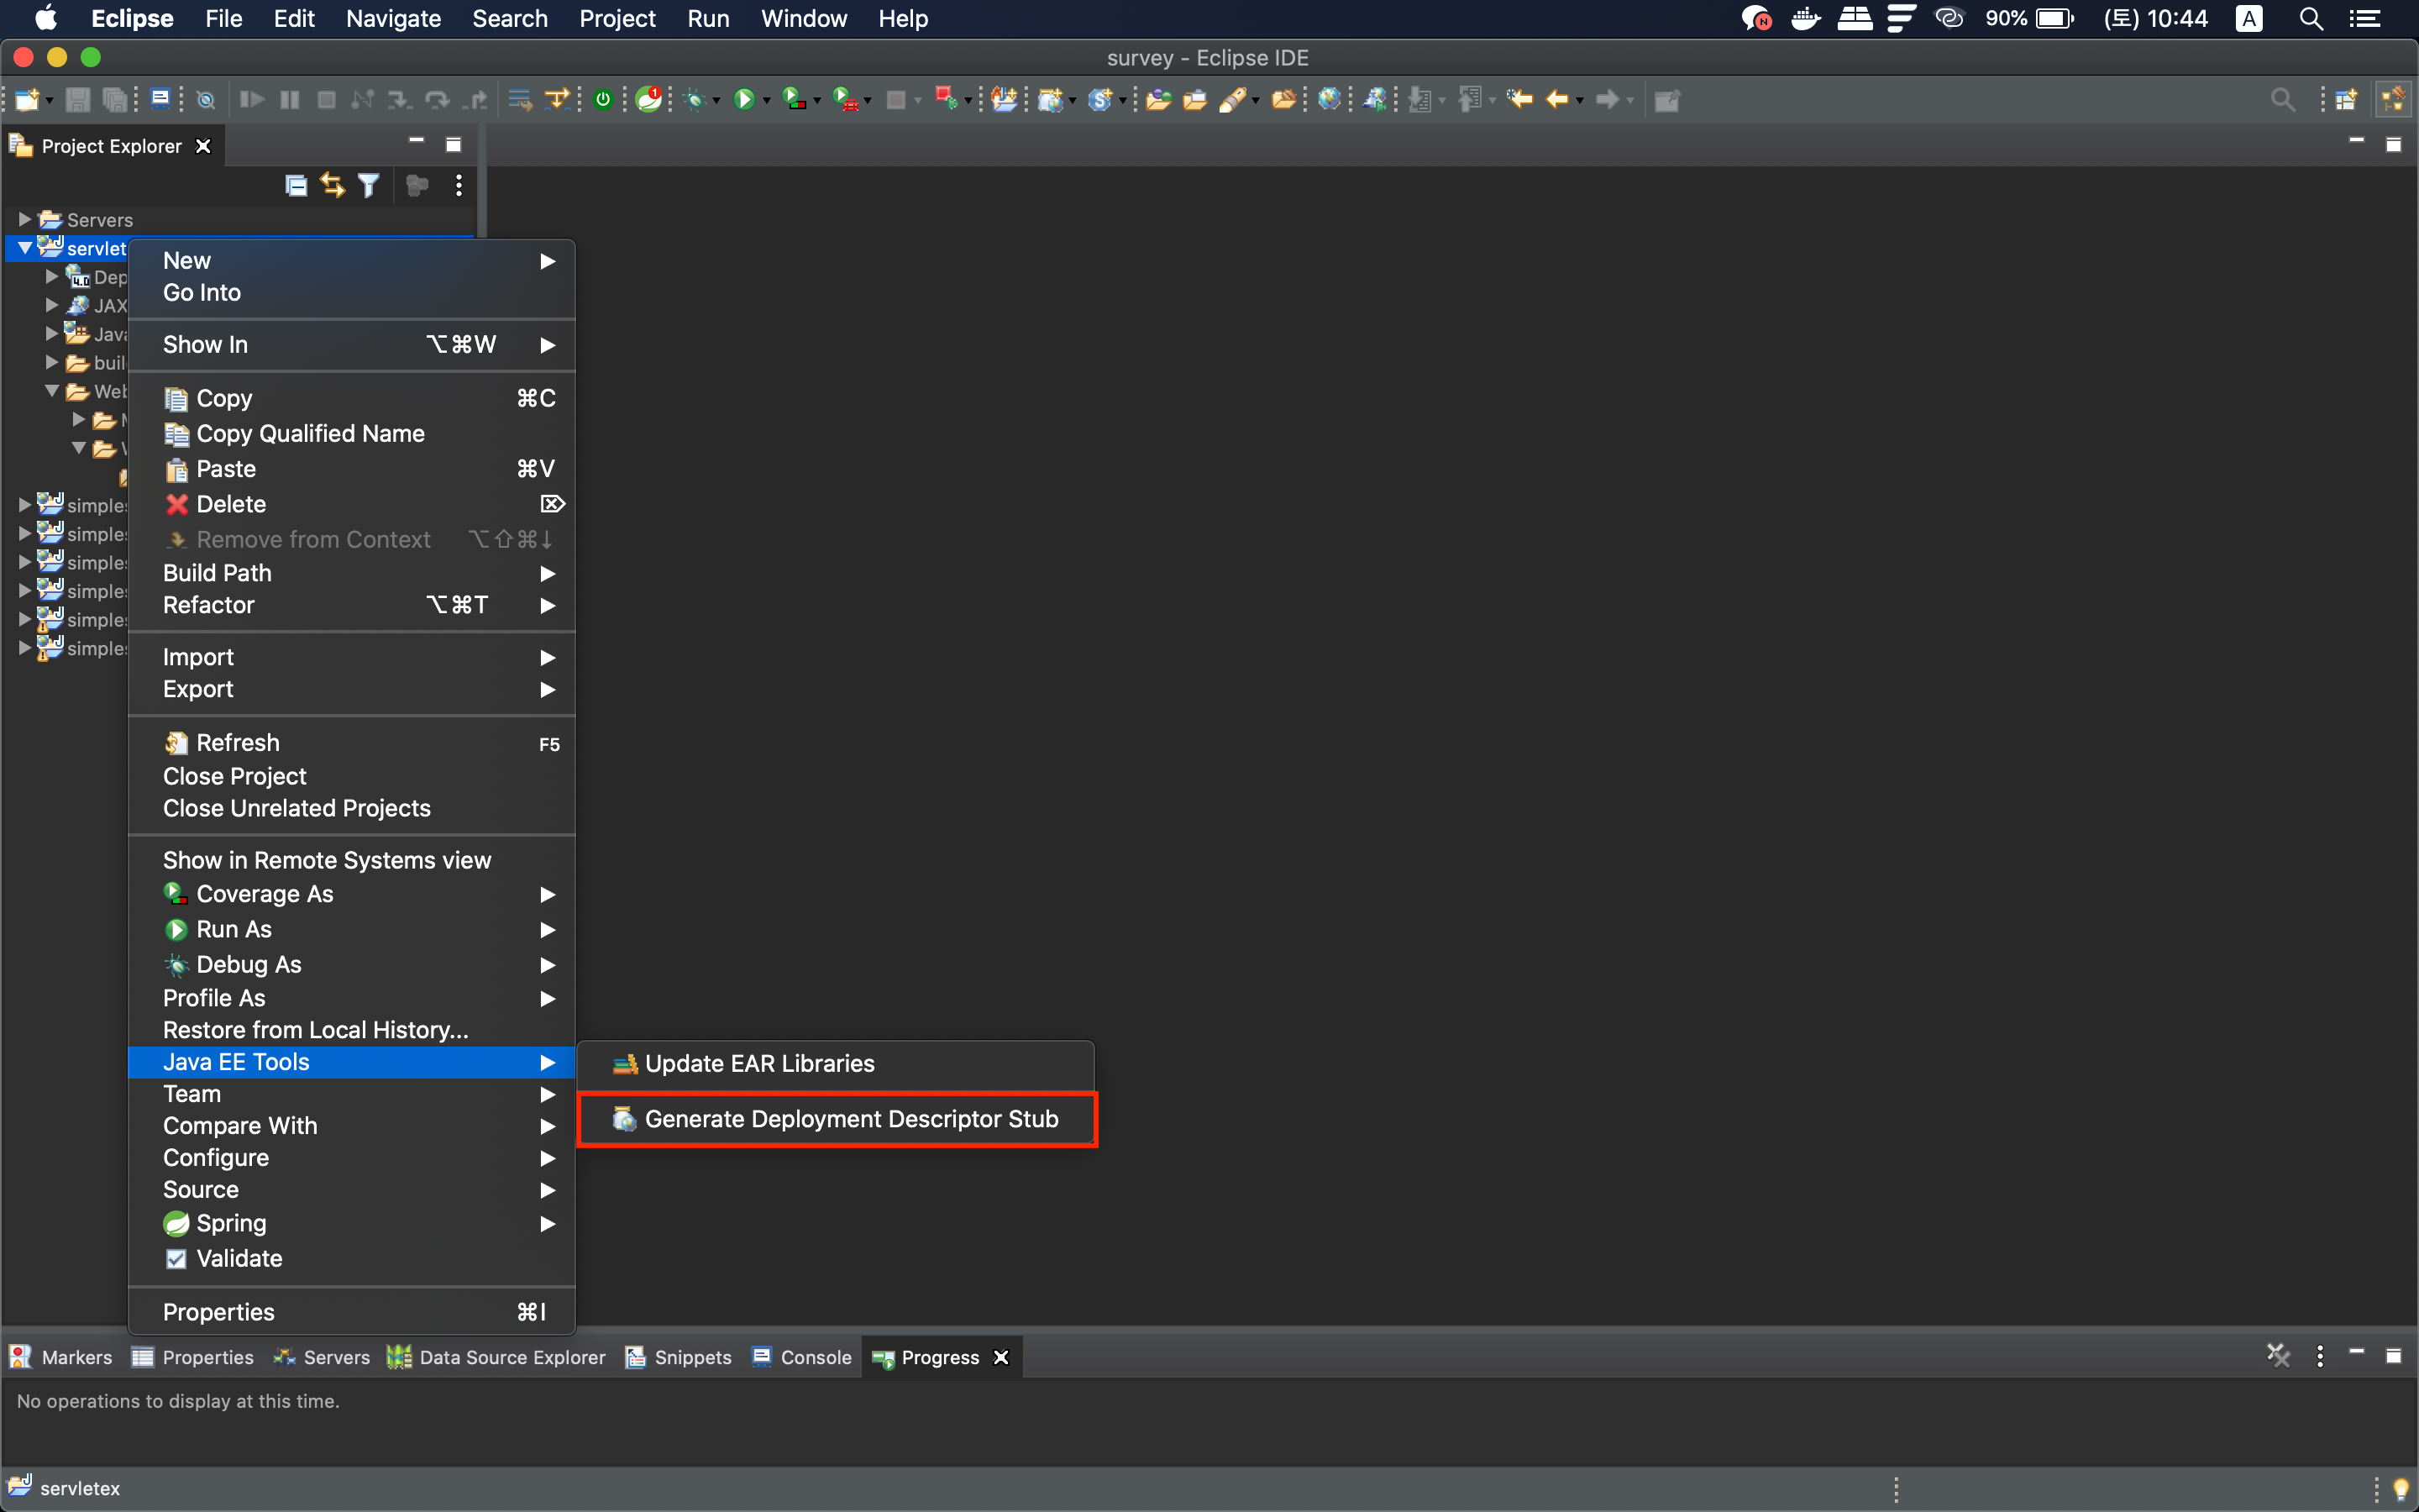2419x1512 pixels.
Task: Open the web browser globe icon
Action: 1329,99
